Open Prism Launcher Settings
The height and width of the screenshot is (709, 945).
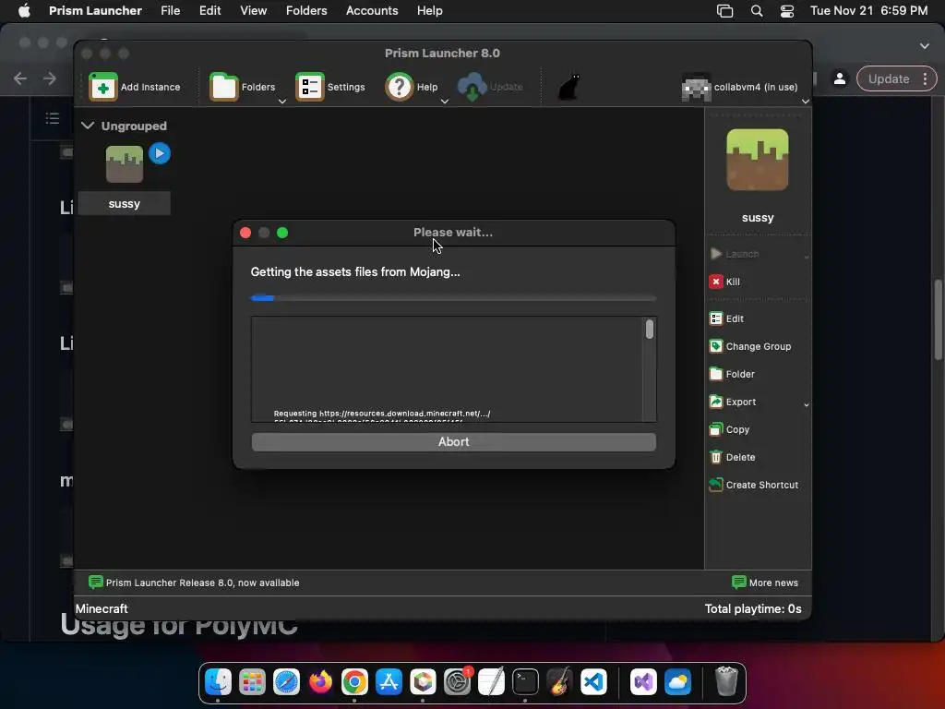pyautogui.click(x=330, y=87)
